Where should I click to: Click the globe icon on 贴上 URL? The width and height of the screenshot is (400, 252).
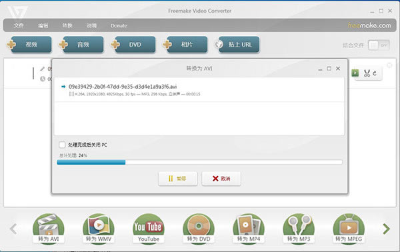point(219,45)
